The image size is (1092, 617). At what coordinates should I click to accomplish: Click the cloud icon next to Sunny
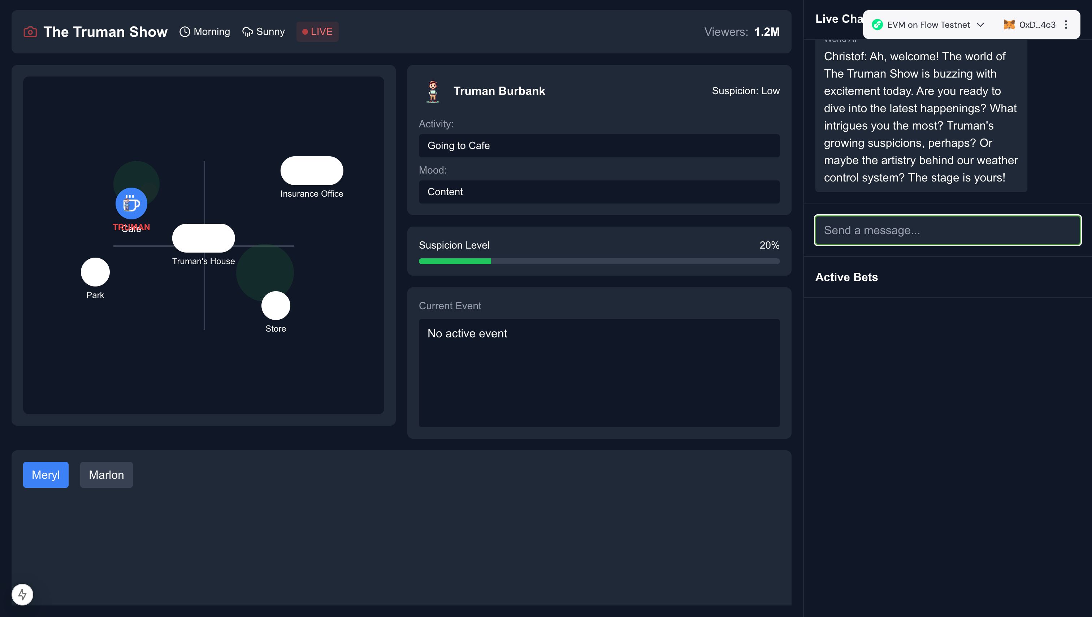coord(247,32)
